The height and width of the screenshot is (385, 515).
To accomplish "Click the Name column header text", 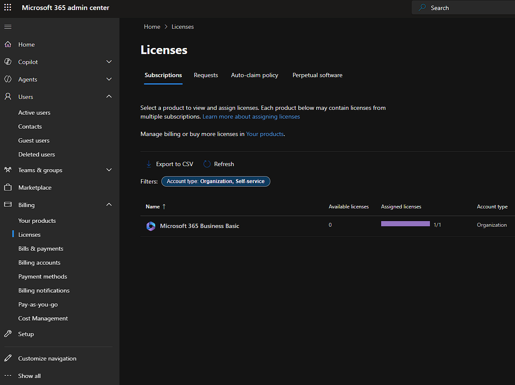I will click(153, 207).
